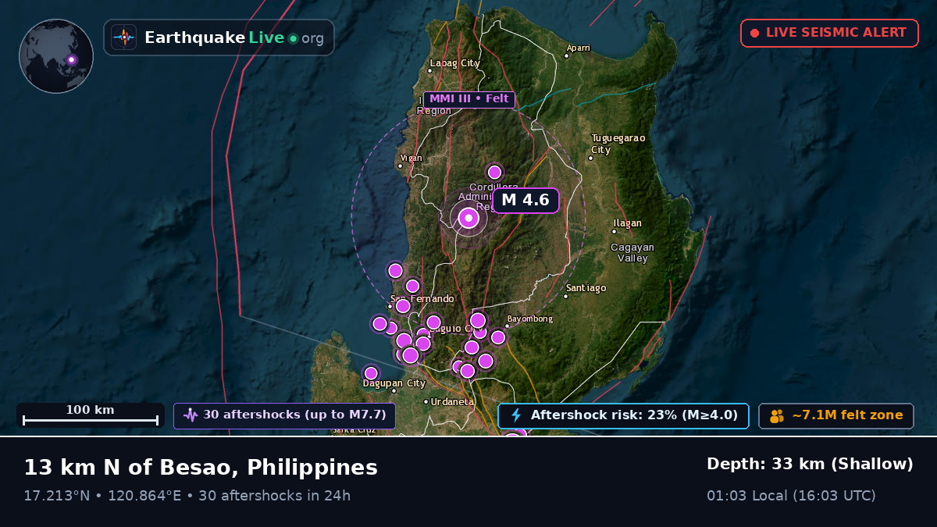
Task: Select the aftershock marker above Dagupan City label
Action: click(x=371, y=373)
